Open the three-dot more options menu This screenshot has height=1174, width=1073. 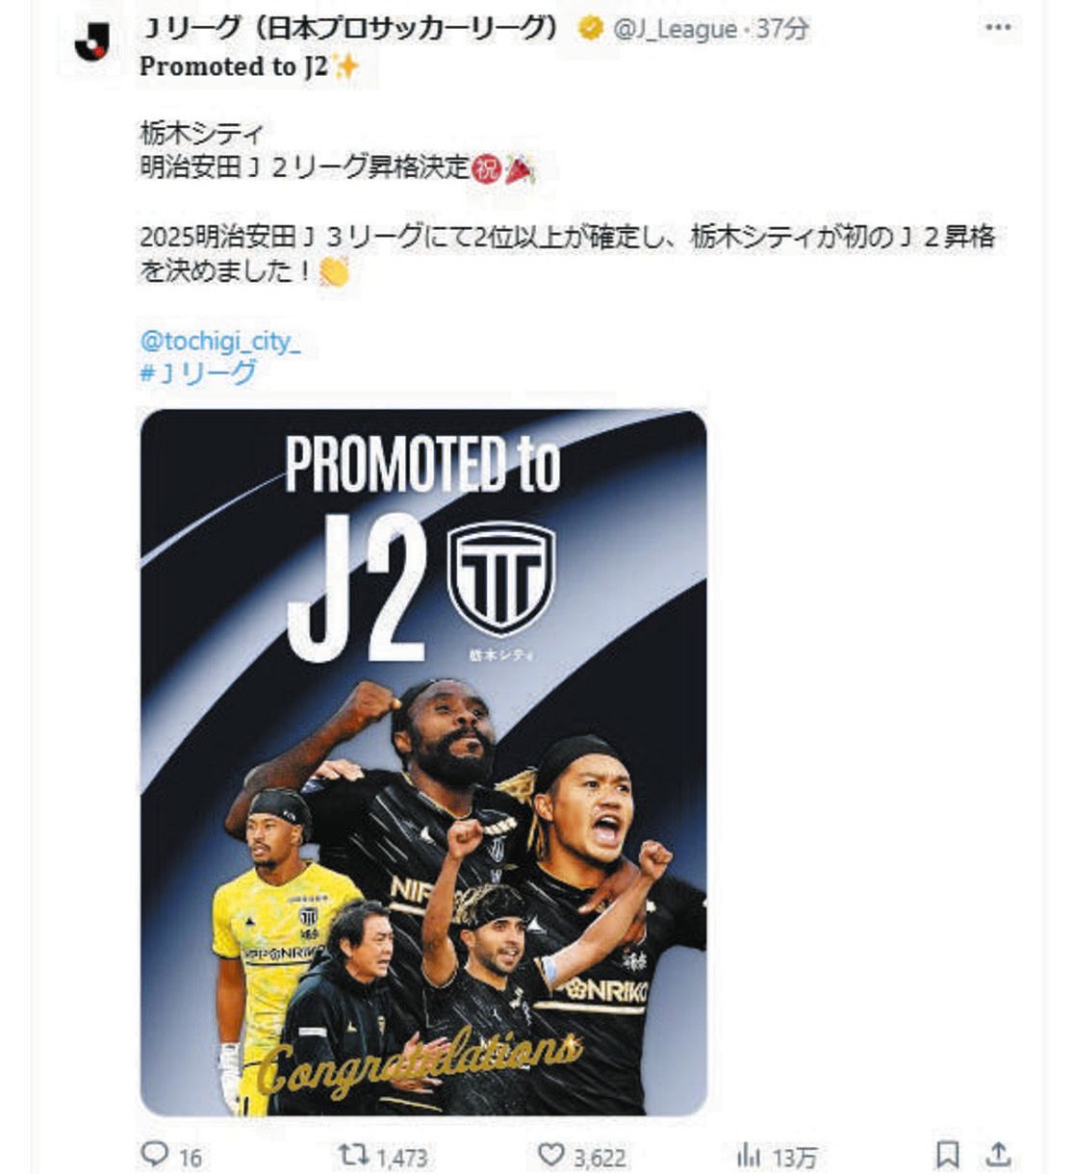(999, 27)
